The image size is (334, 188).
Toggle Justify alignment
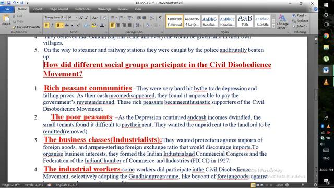pyautogui.click(x=129, y=25)
